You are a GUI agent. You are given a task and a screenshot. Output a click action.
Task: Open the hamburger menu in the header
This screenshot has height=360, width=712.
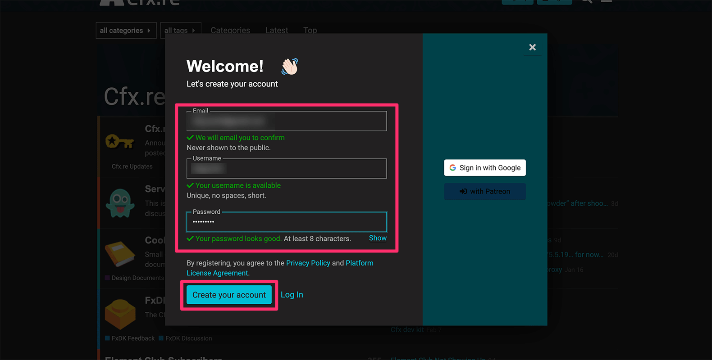[x=606, y=1]
